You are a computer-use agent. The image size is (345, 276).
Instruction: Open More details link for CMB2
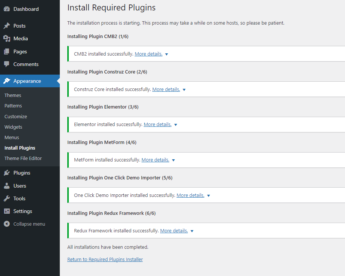point(148,54)
